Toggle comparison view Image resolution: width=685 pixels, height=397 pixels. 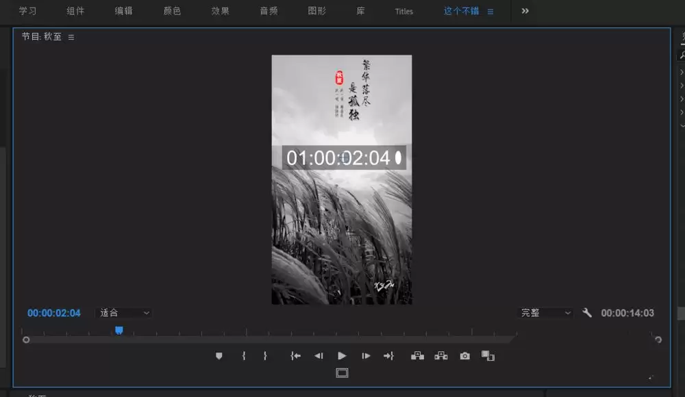pos(488,356)
